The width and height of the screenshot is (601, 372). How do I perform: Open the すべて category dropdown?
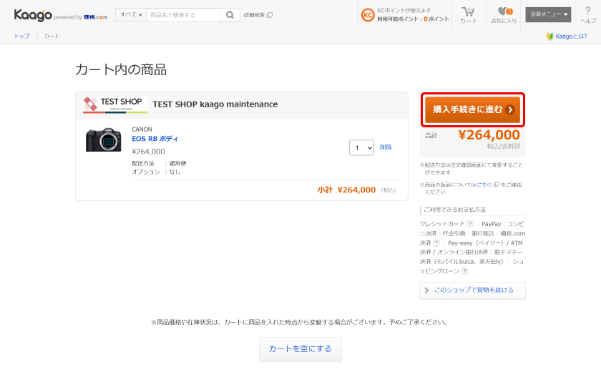(x=131, y=15)
